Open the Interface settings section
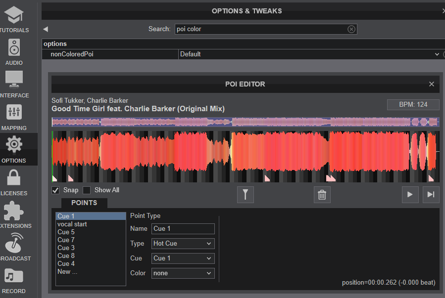Viewport: 445px width, 298px height. pos(14,85)
